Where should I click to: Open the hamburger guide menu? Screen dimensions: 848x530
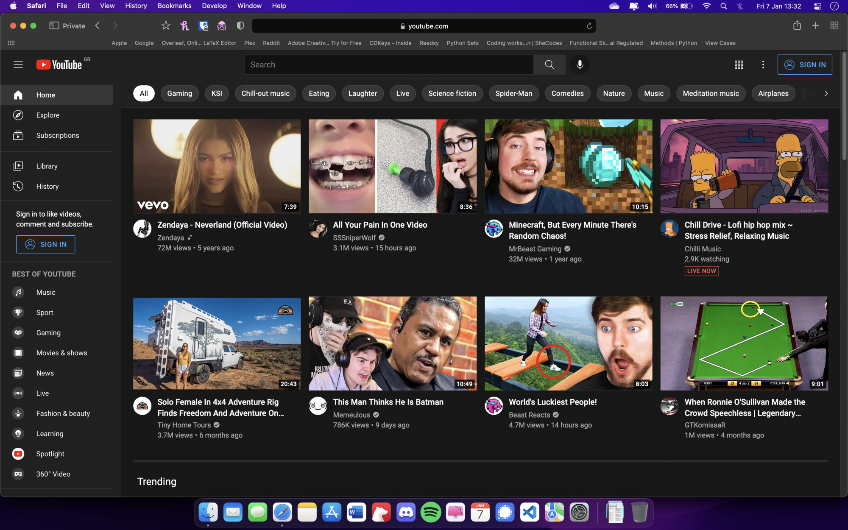pyautogui.click(x=18, y=64)
